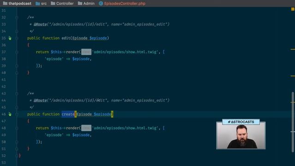The width and height of the screenshot is (295, 166).
Task: Click the folder icon next to src
Action: [x=38, y=3]
